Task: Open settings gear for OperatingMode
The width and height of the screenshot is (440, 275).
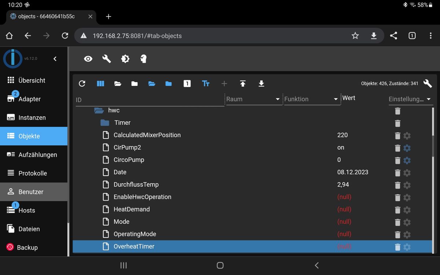Action: [x=407, y=235]
